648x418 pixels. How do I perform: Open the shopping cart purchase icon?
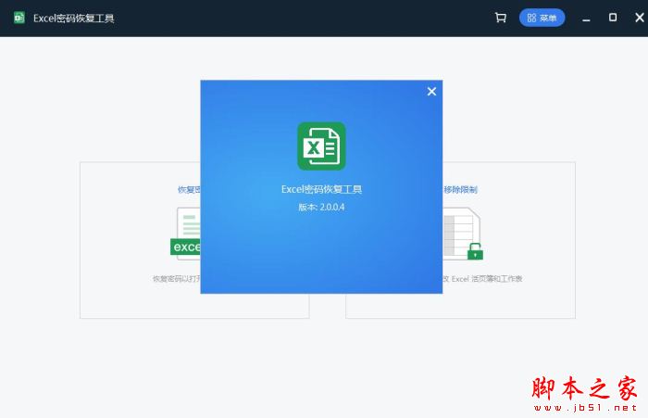(501, 18)
